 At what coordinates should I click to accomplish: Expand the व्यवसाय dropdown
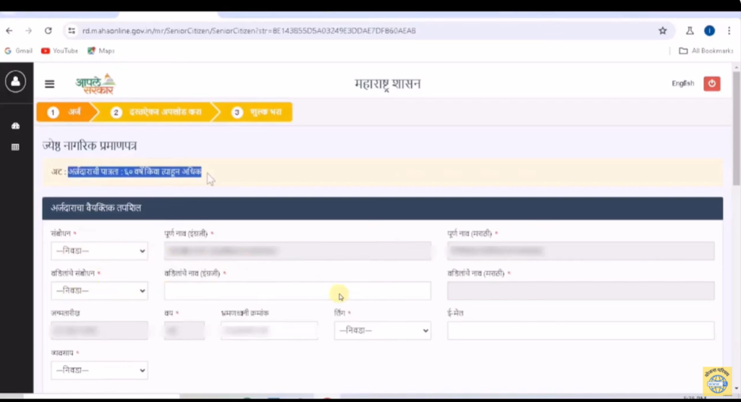click(99, 370)
